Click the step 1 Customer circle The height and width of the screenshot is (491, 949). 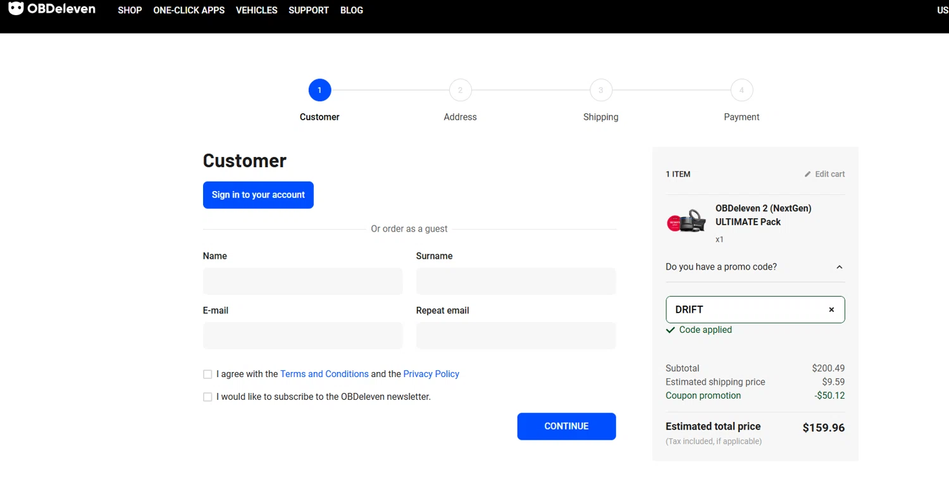click(x=319, y=90)
